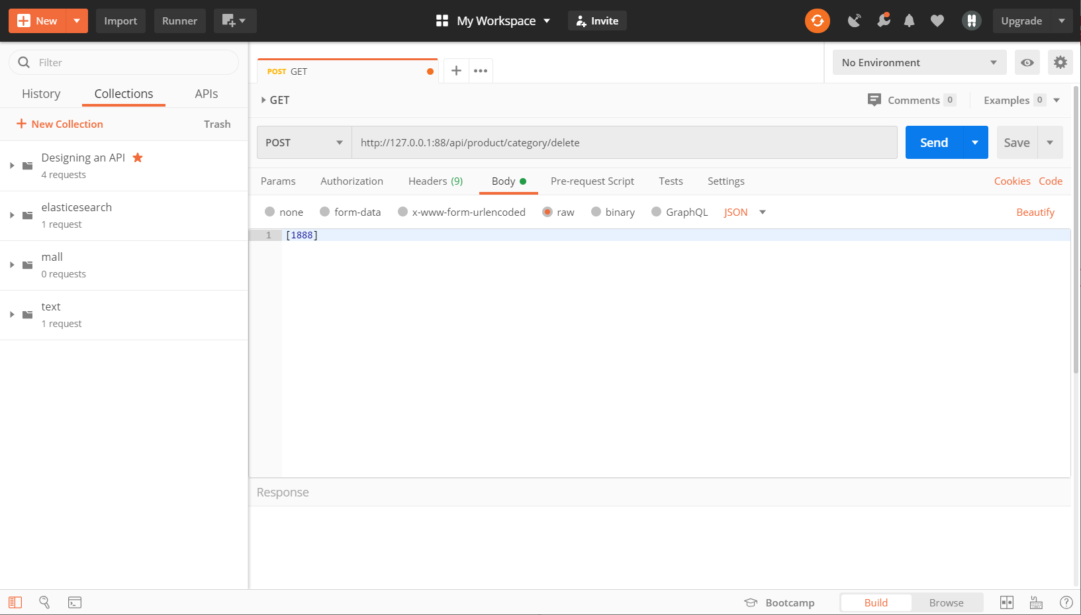Click the request URL field
This screenshot has width=1081, height=615.
pos(624,142)
